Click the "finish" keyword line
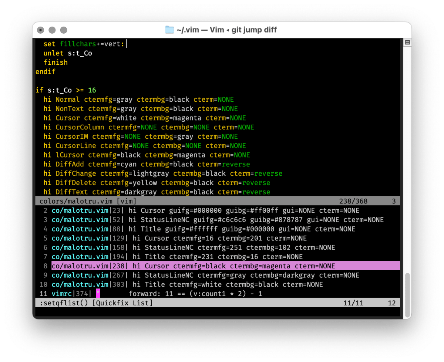 (x=55, y=62)
